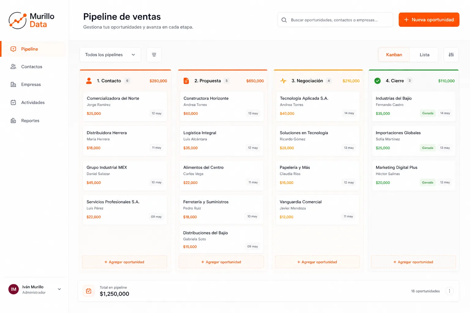Open the Vanguardia Comercial card
Screen dimensions: 470x313
[x=318, y=210]
